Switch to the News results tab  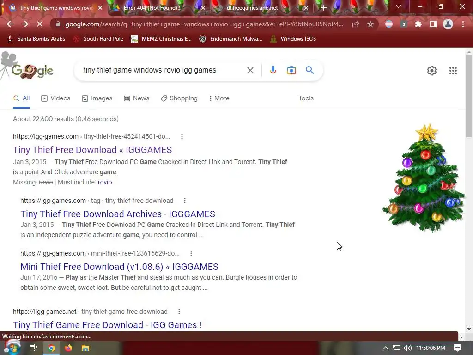tap(136, 98)
